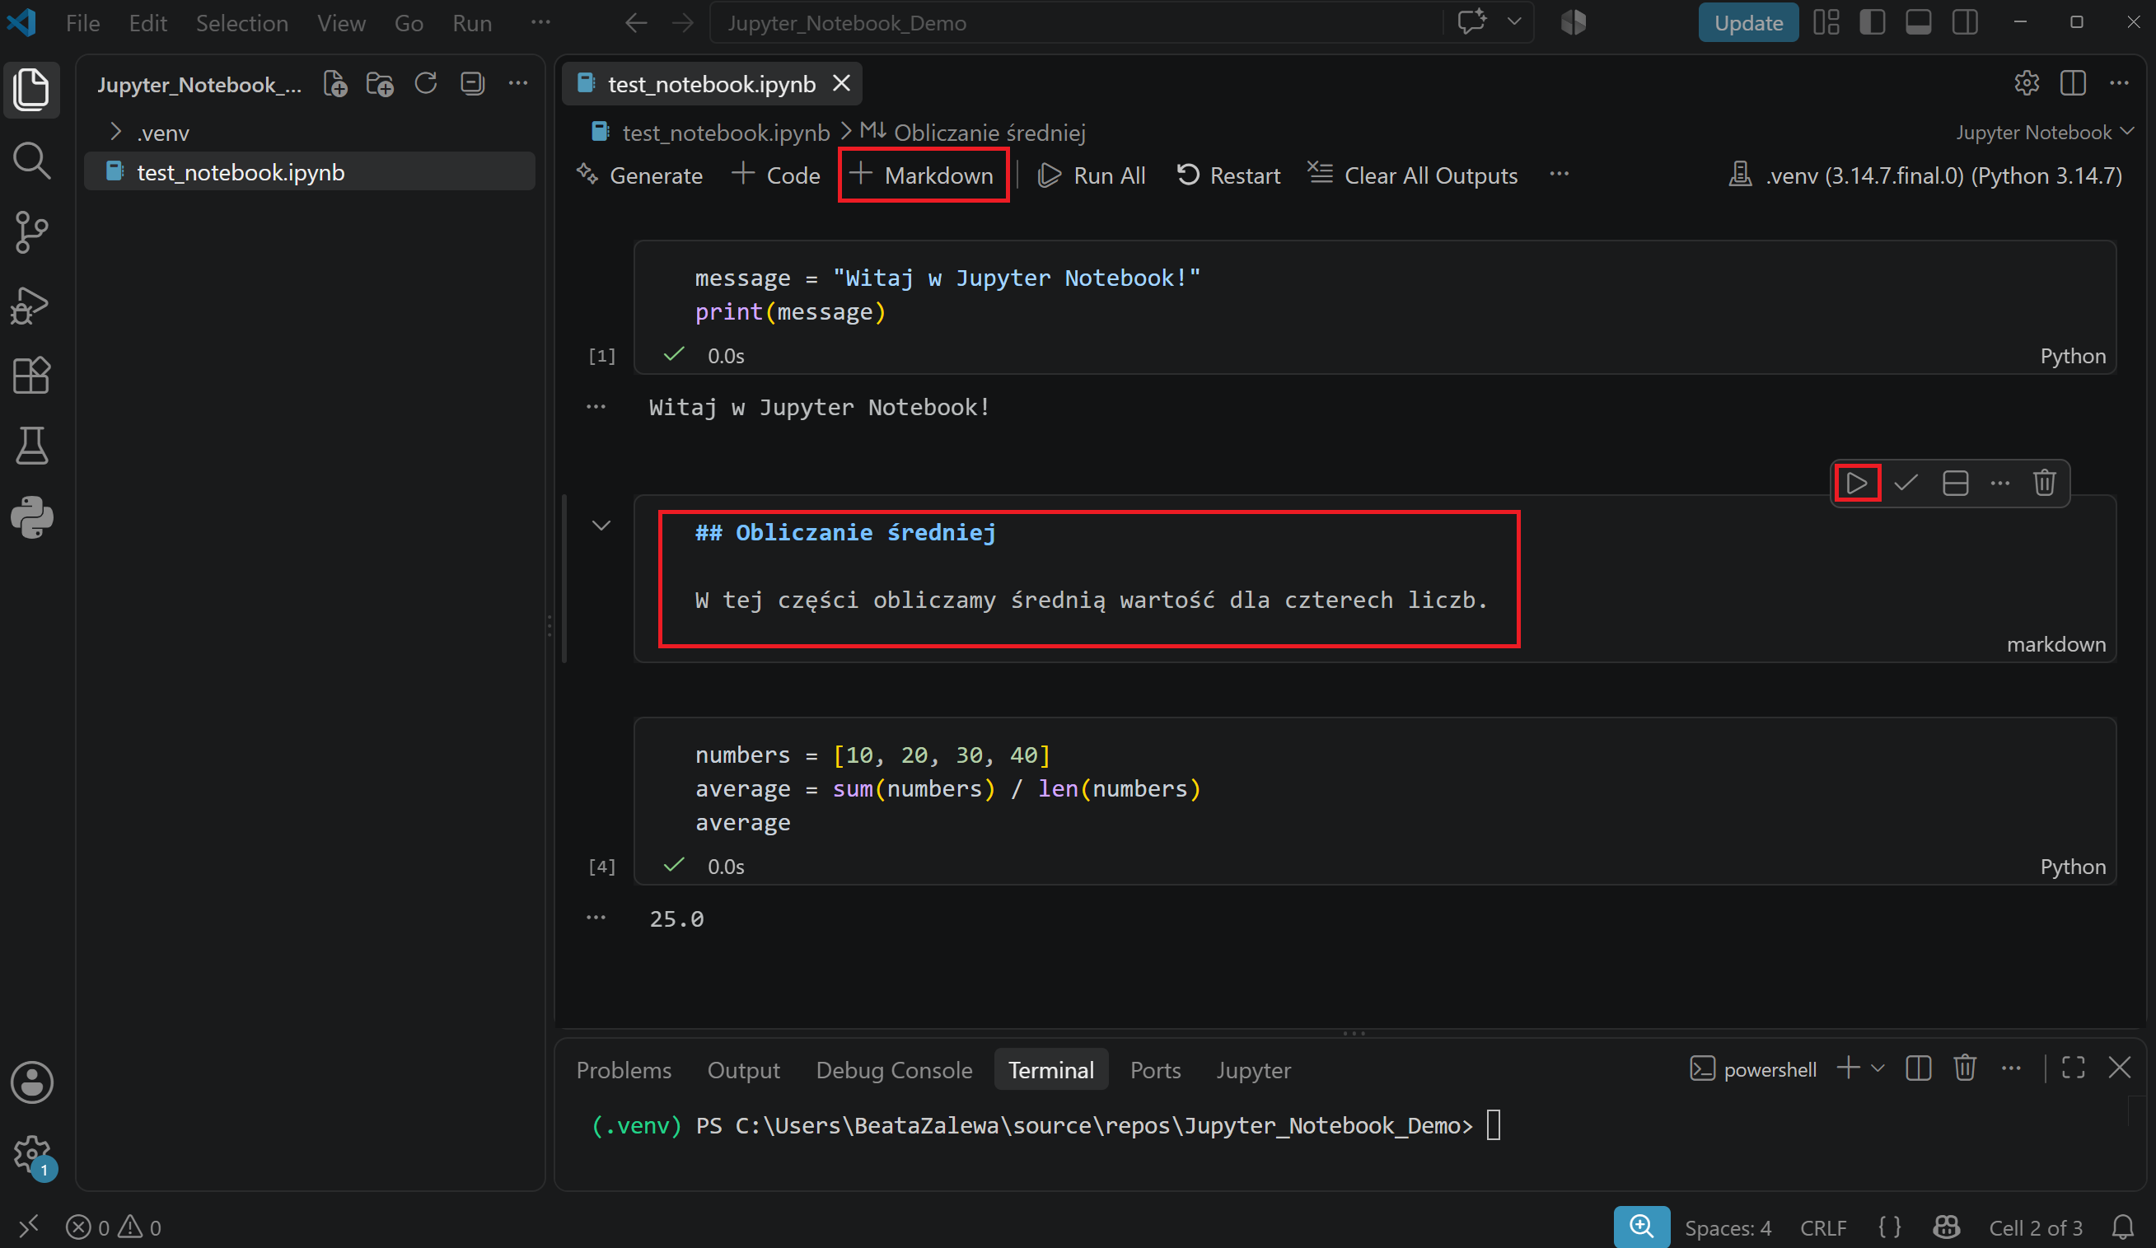Open Source Control view

pos(31,231)
